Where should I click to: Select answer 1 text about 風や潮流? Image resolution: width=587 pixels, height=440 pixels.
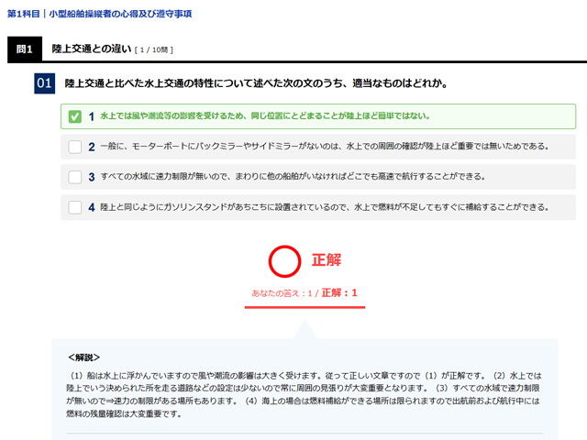point(265,116)
